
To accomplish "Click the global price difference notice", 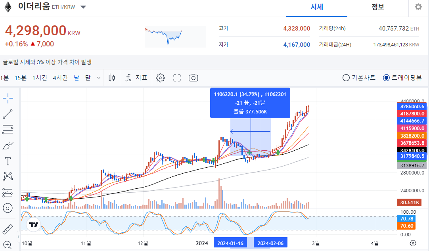I will click(47, 62).
